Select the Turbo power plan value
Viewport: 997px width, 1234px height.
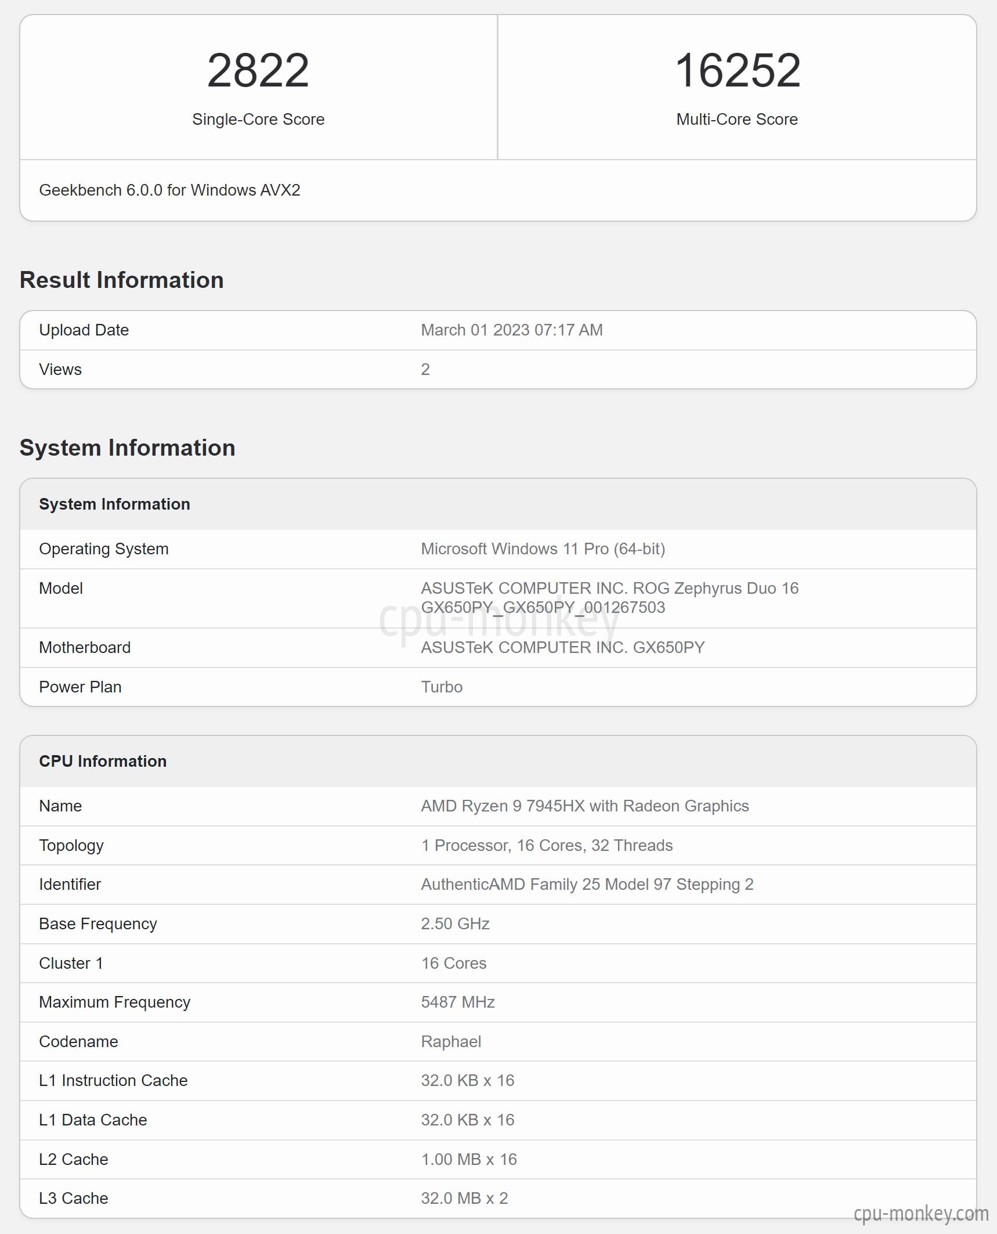coord(442,687)
